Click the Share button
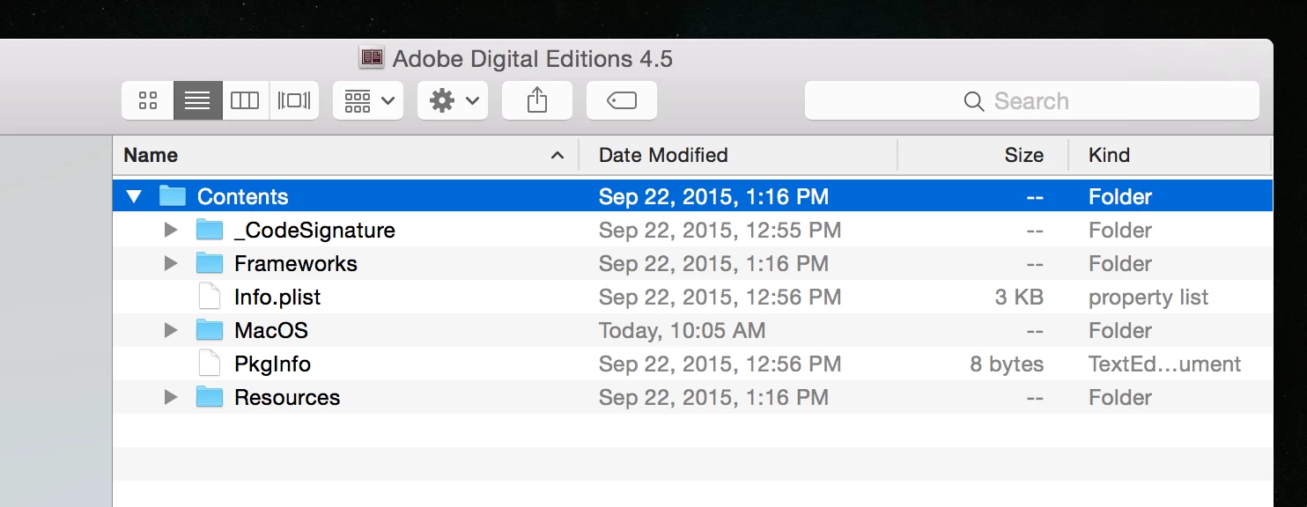Viewport: 1307px width, 507px height. coord(537,100)
